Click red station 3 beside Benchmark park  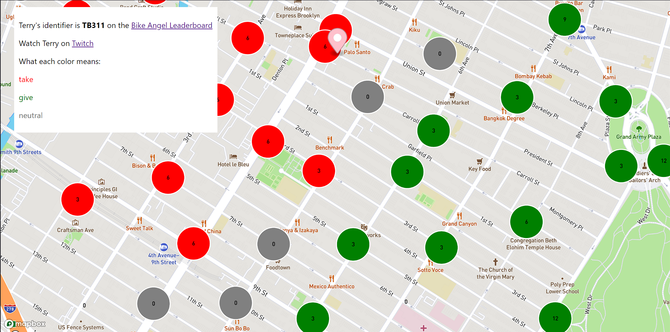(x=319, y=171)
